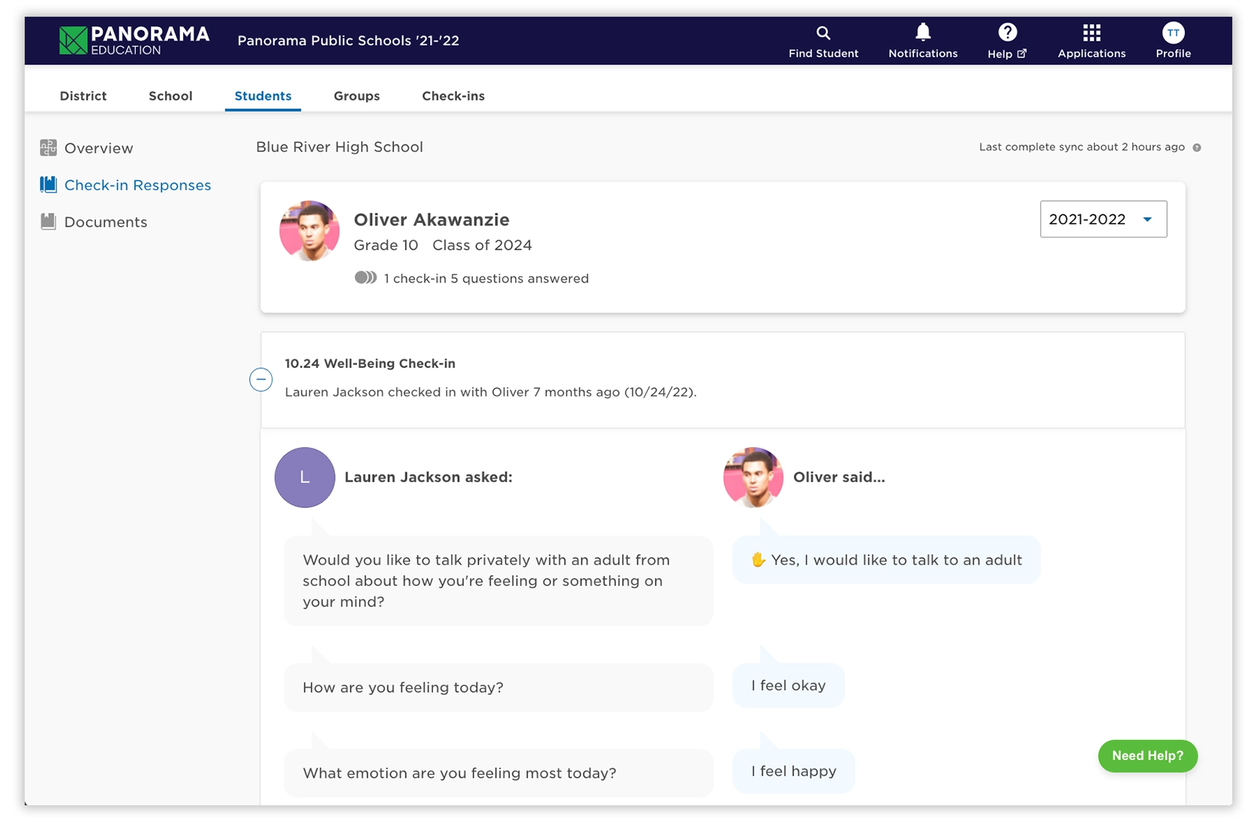The height and width of the screenshot is (822, 1257).
Task: Click the Need Help? button
Action: click(1147, 756)
